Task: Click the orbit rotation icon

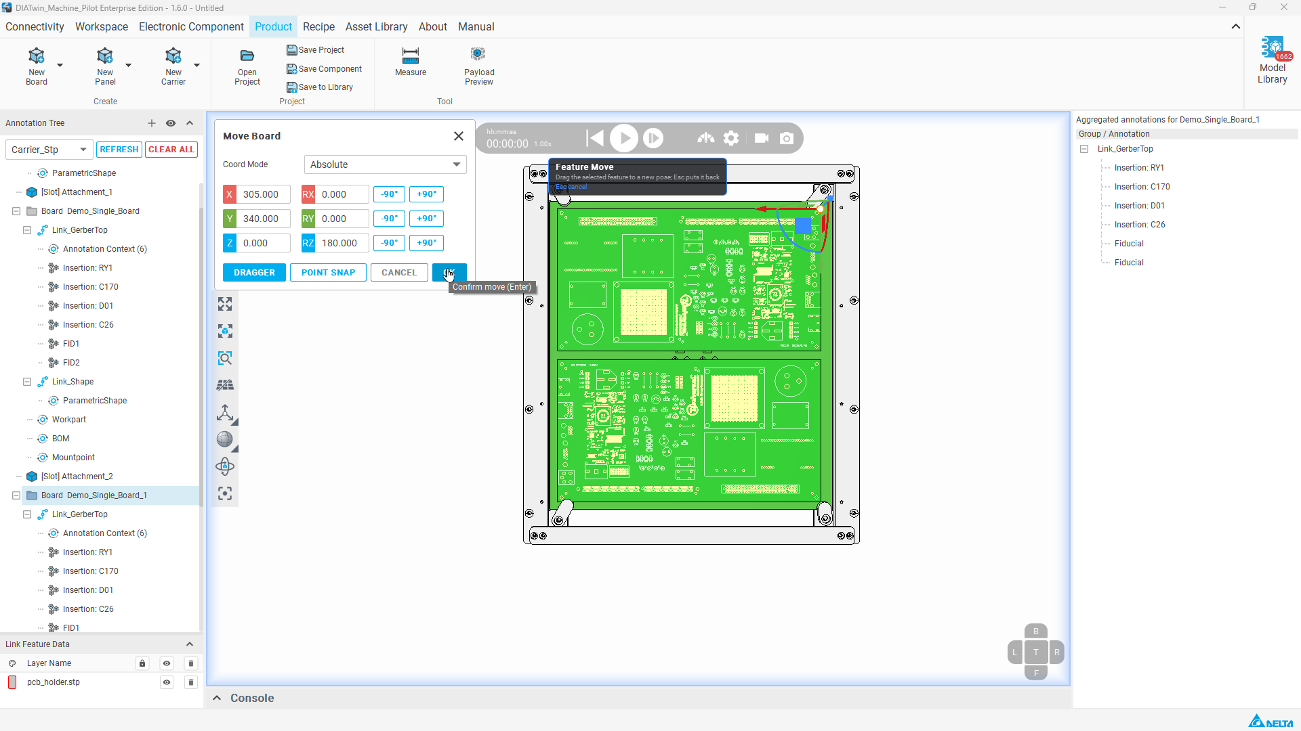Action: (x=225, y=466)
